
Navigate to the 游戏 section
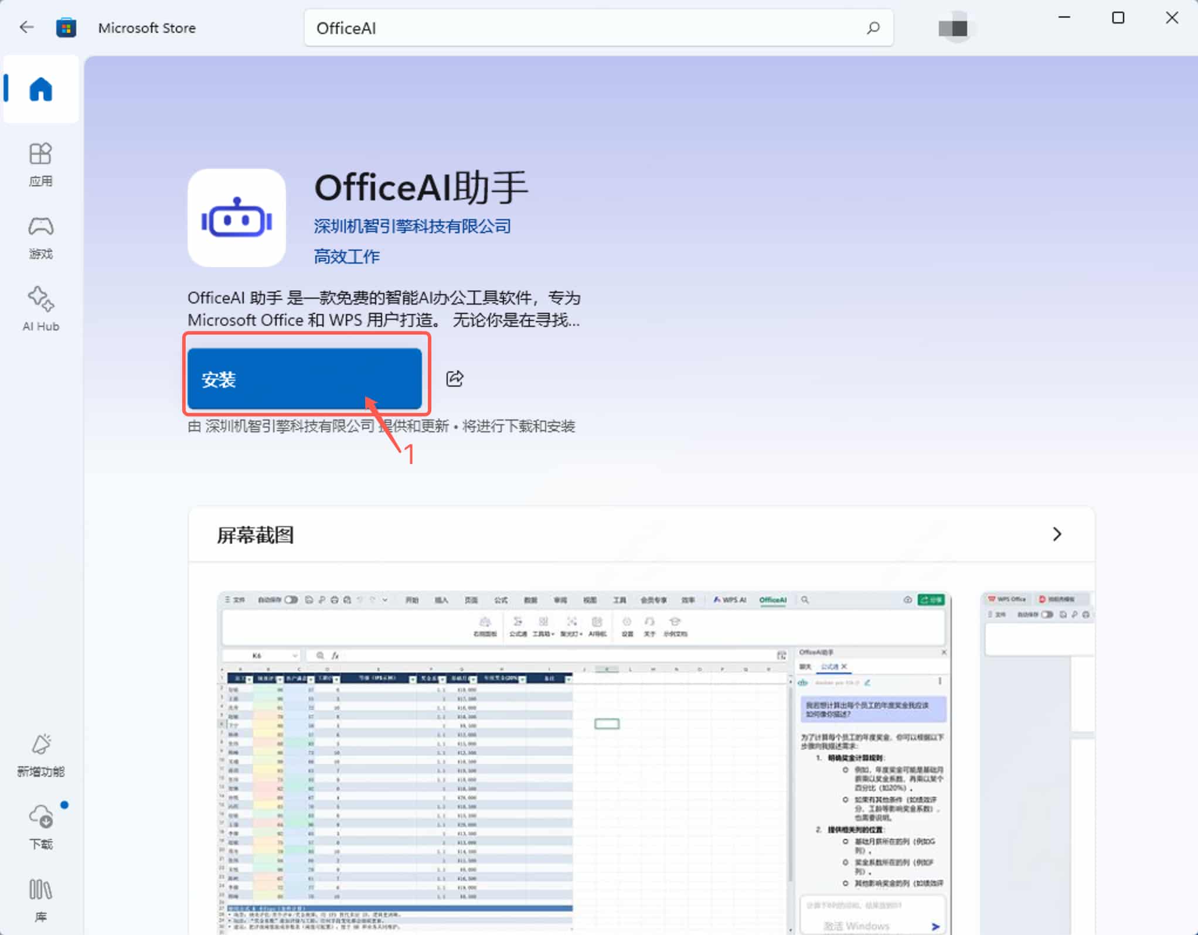click(x=40, y=237)
